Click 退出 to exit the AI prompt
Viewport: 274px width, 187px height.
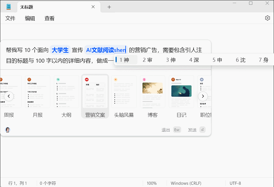click(166, 130)
